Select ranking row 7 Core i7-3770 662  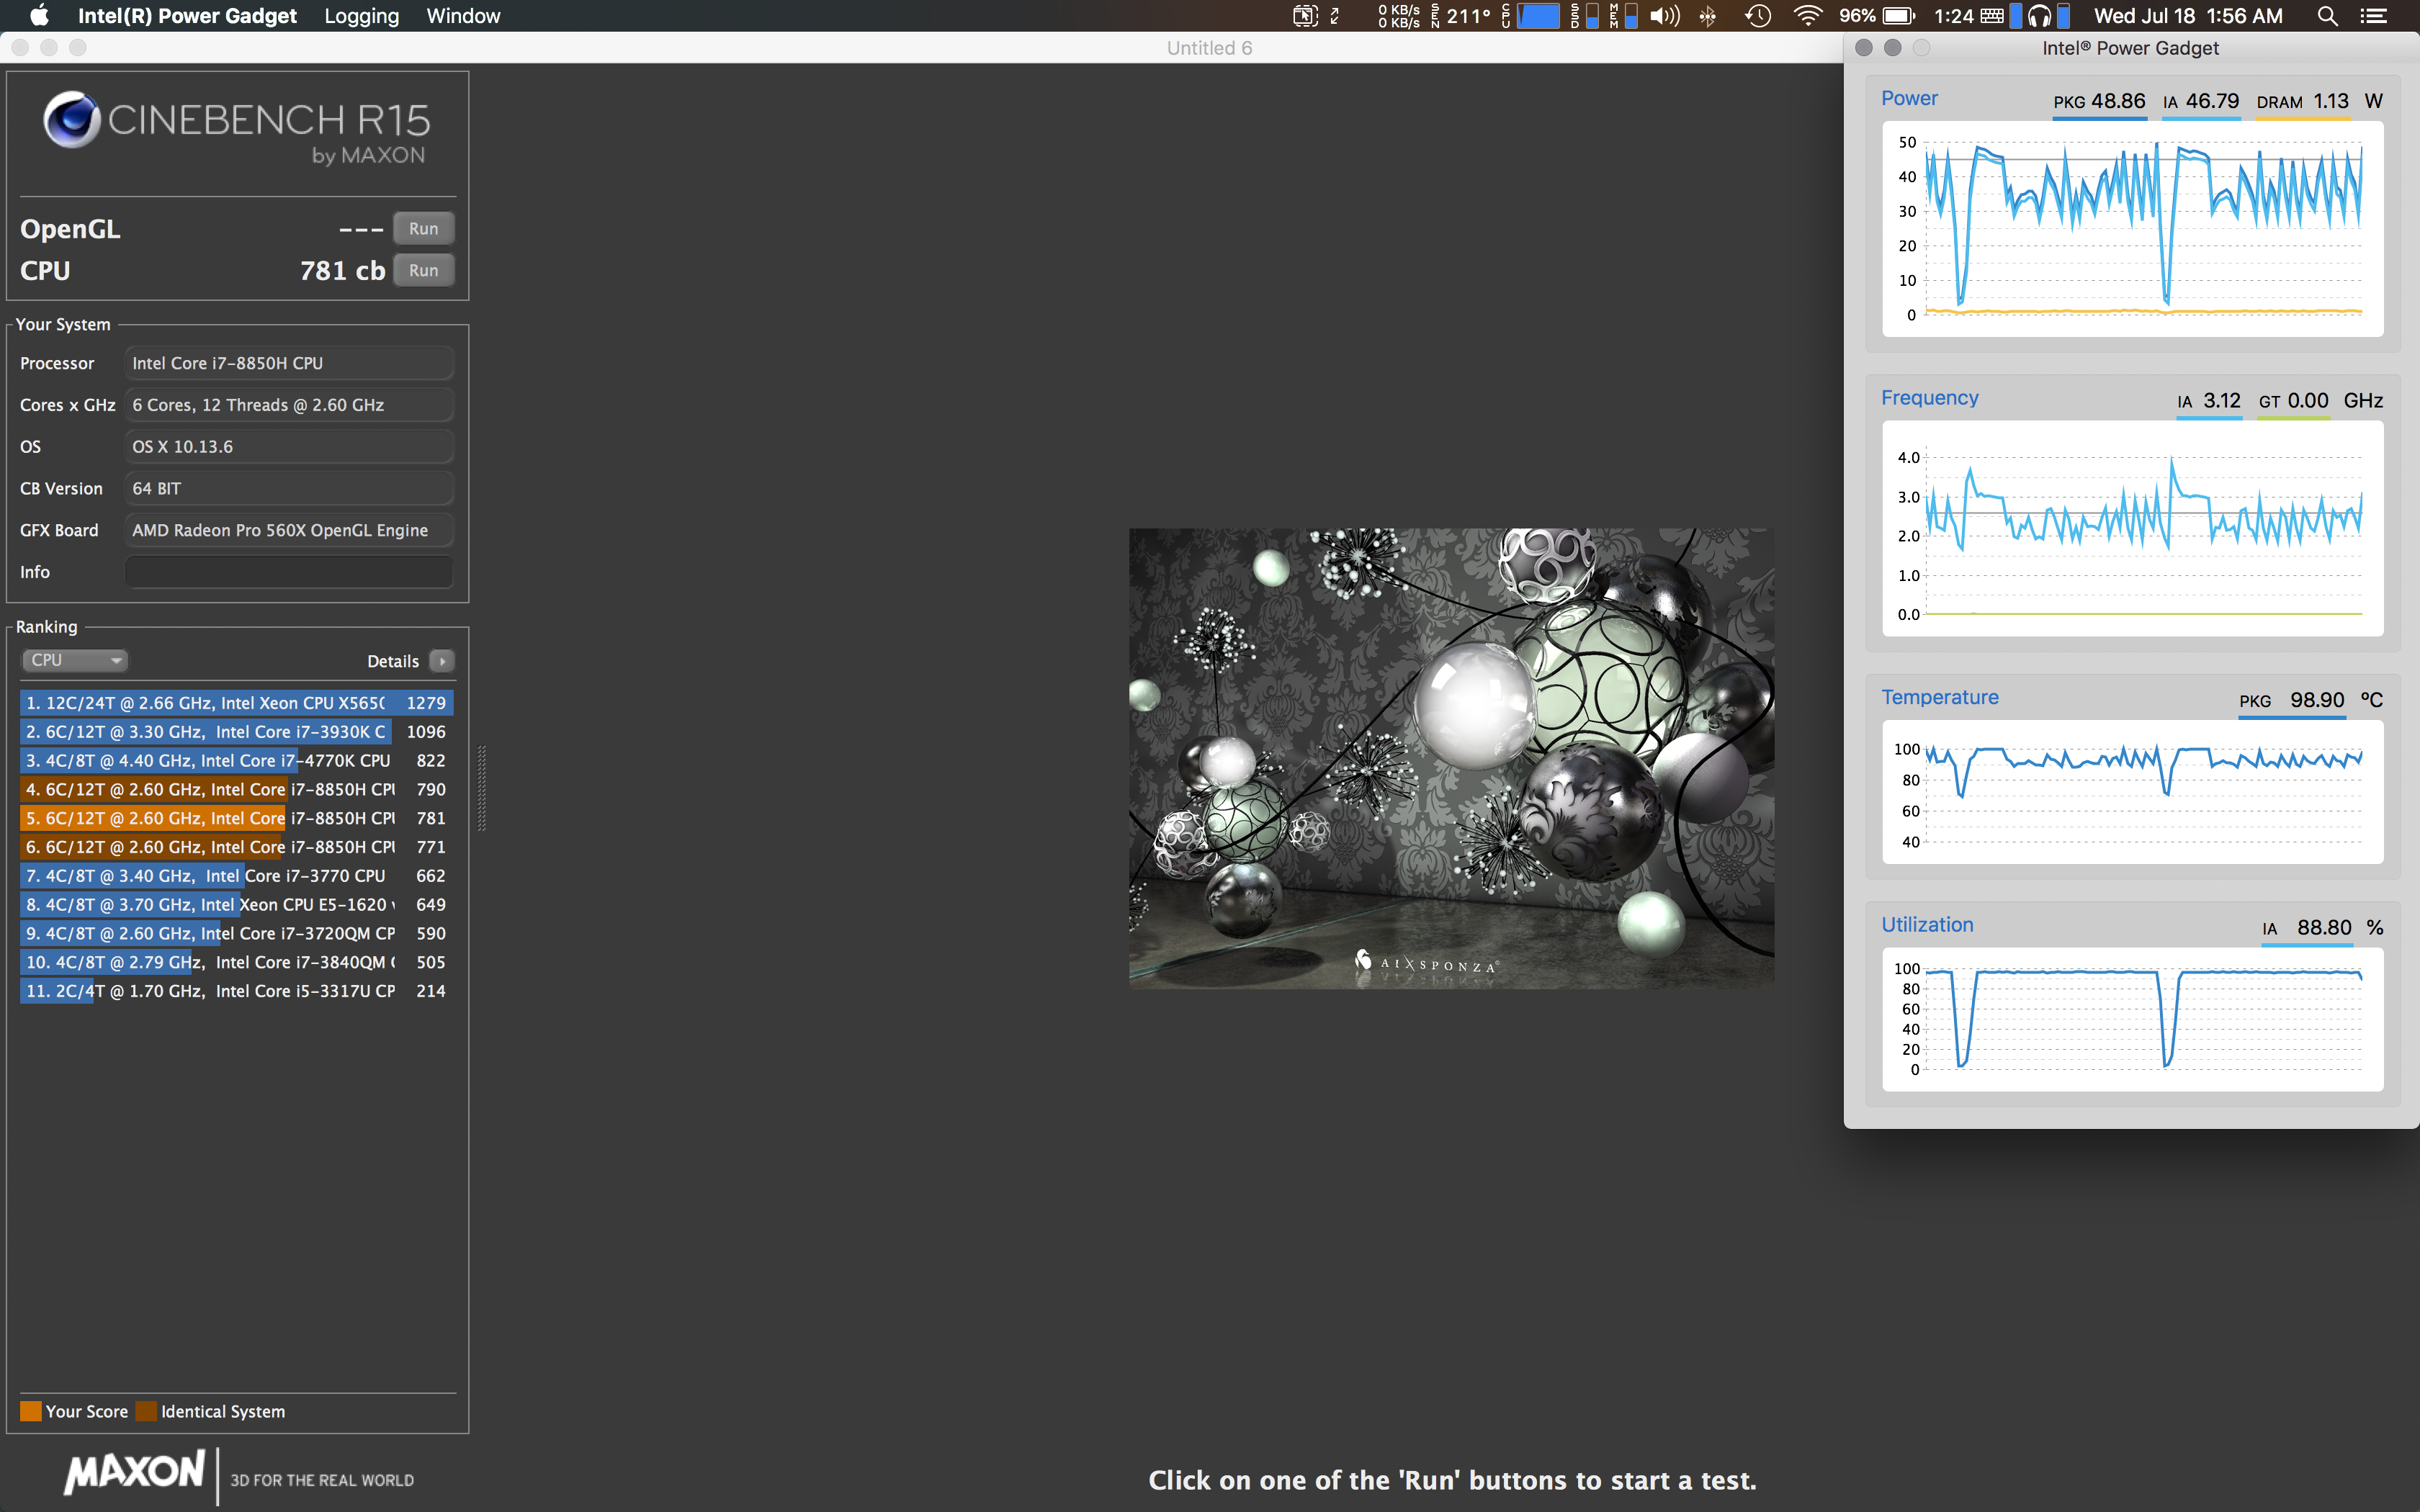click(x=237, y=876)
